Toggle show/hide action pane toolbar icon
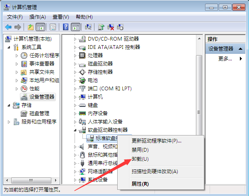Screen dimensions: 249x196 point(76,27)
